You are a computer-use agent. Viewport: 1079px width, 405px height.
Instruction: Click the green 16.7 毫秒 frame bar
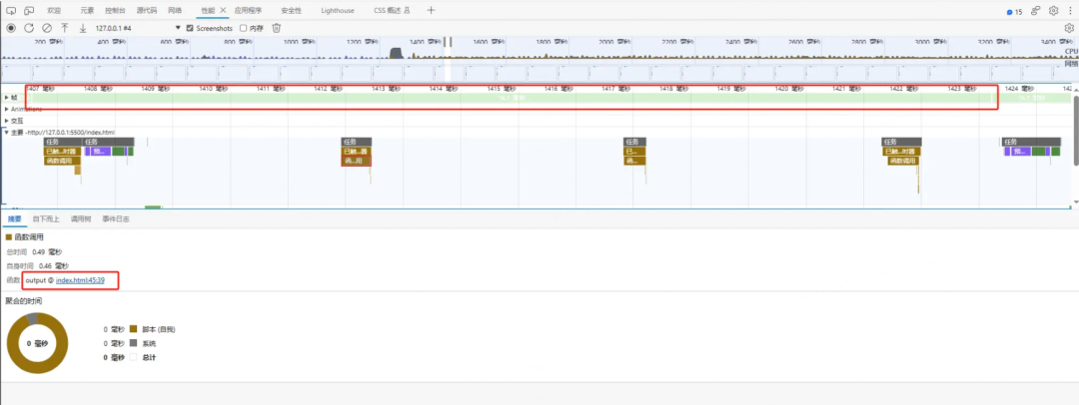click(512, 99)
